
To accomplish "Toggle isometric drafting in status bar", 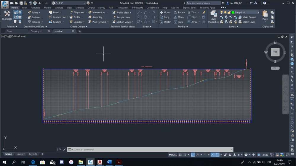I will (x=205, y=155).
